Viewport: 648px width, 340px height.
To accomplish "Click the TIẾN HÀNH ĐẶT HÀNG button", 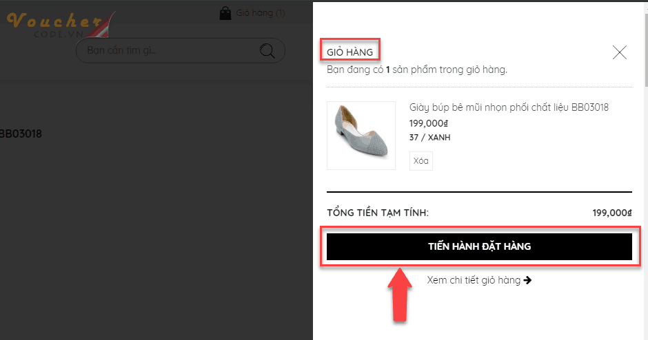I will coord(479,247).
